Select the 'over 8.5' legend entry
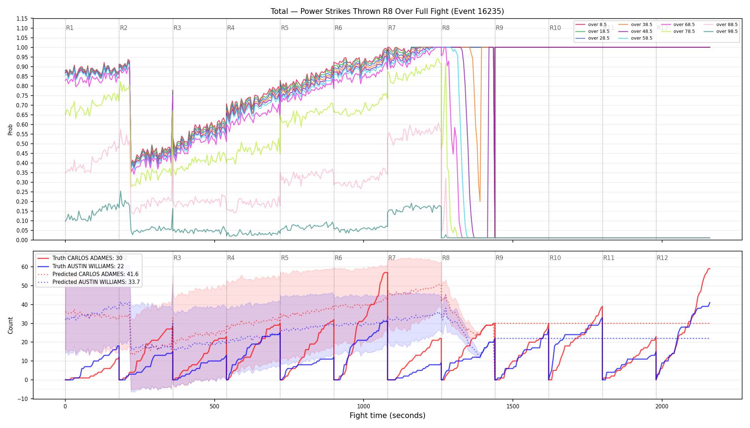Viewport: 750px width, 428px height. click(x=591, y=25)
